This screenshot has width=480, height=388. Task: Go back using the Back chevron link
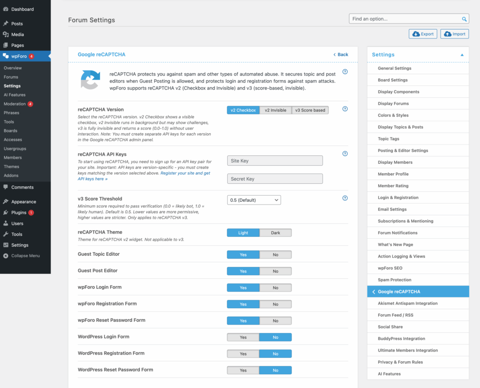341,54
